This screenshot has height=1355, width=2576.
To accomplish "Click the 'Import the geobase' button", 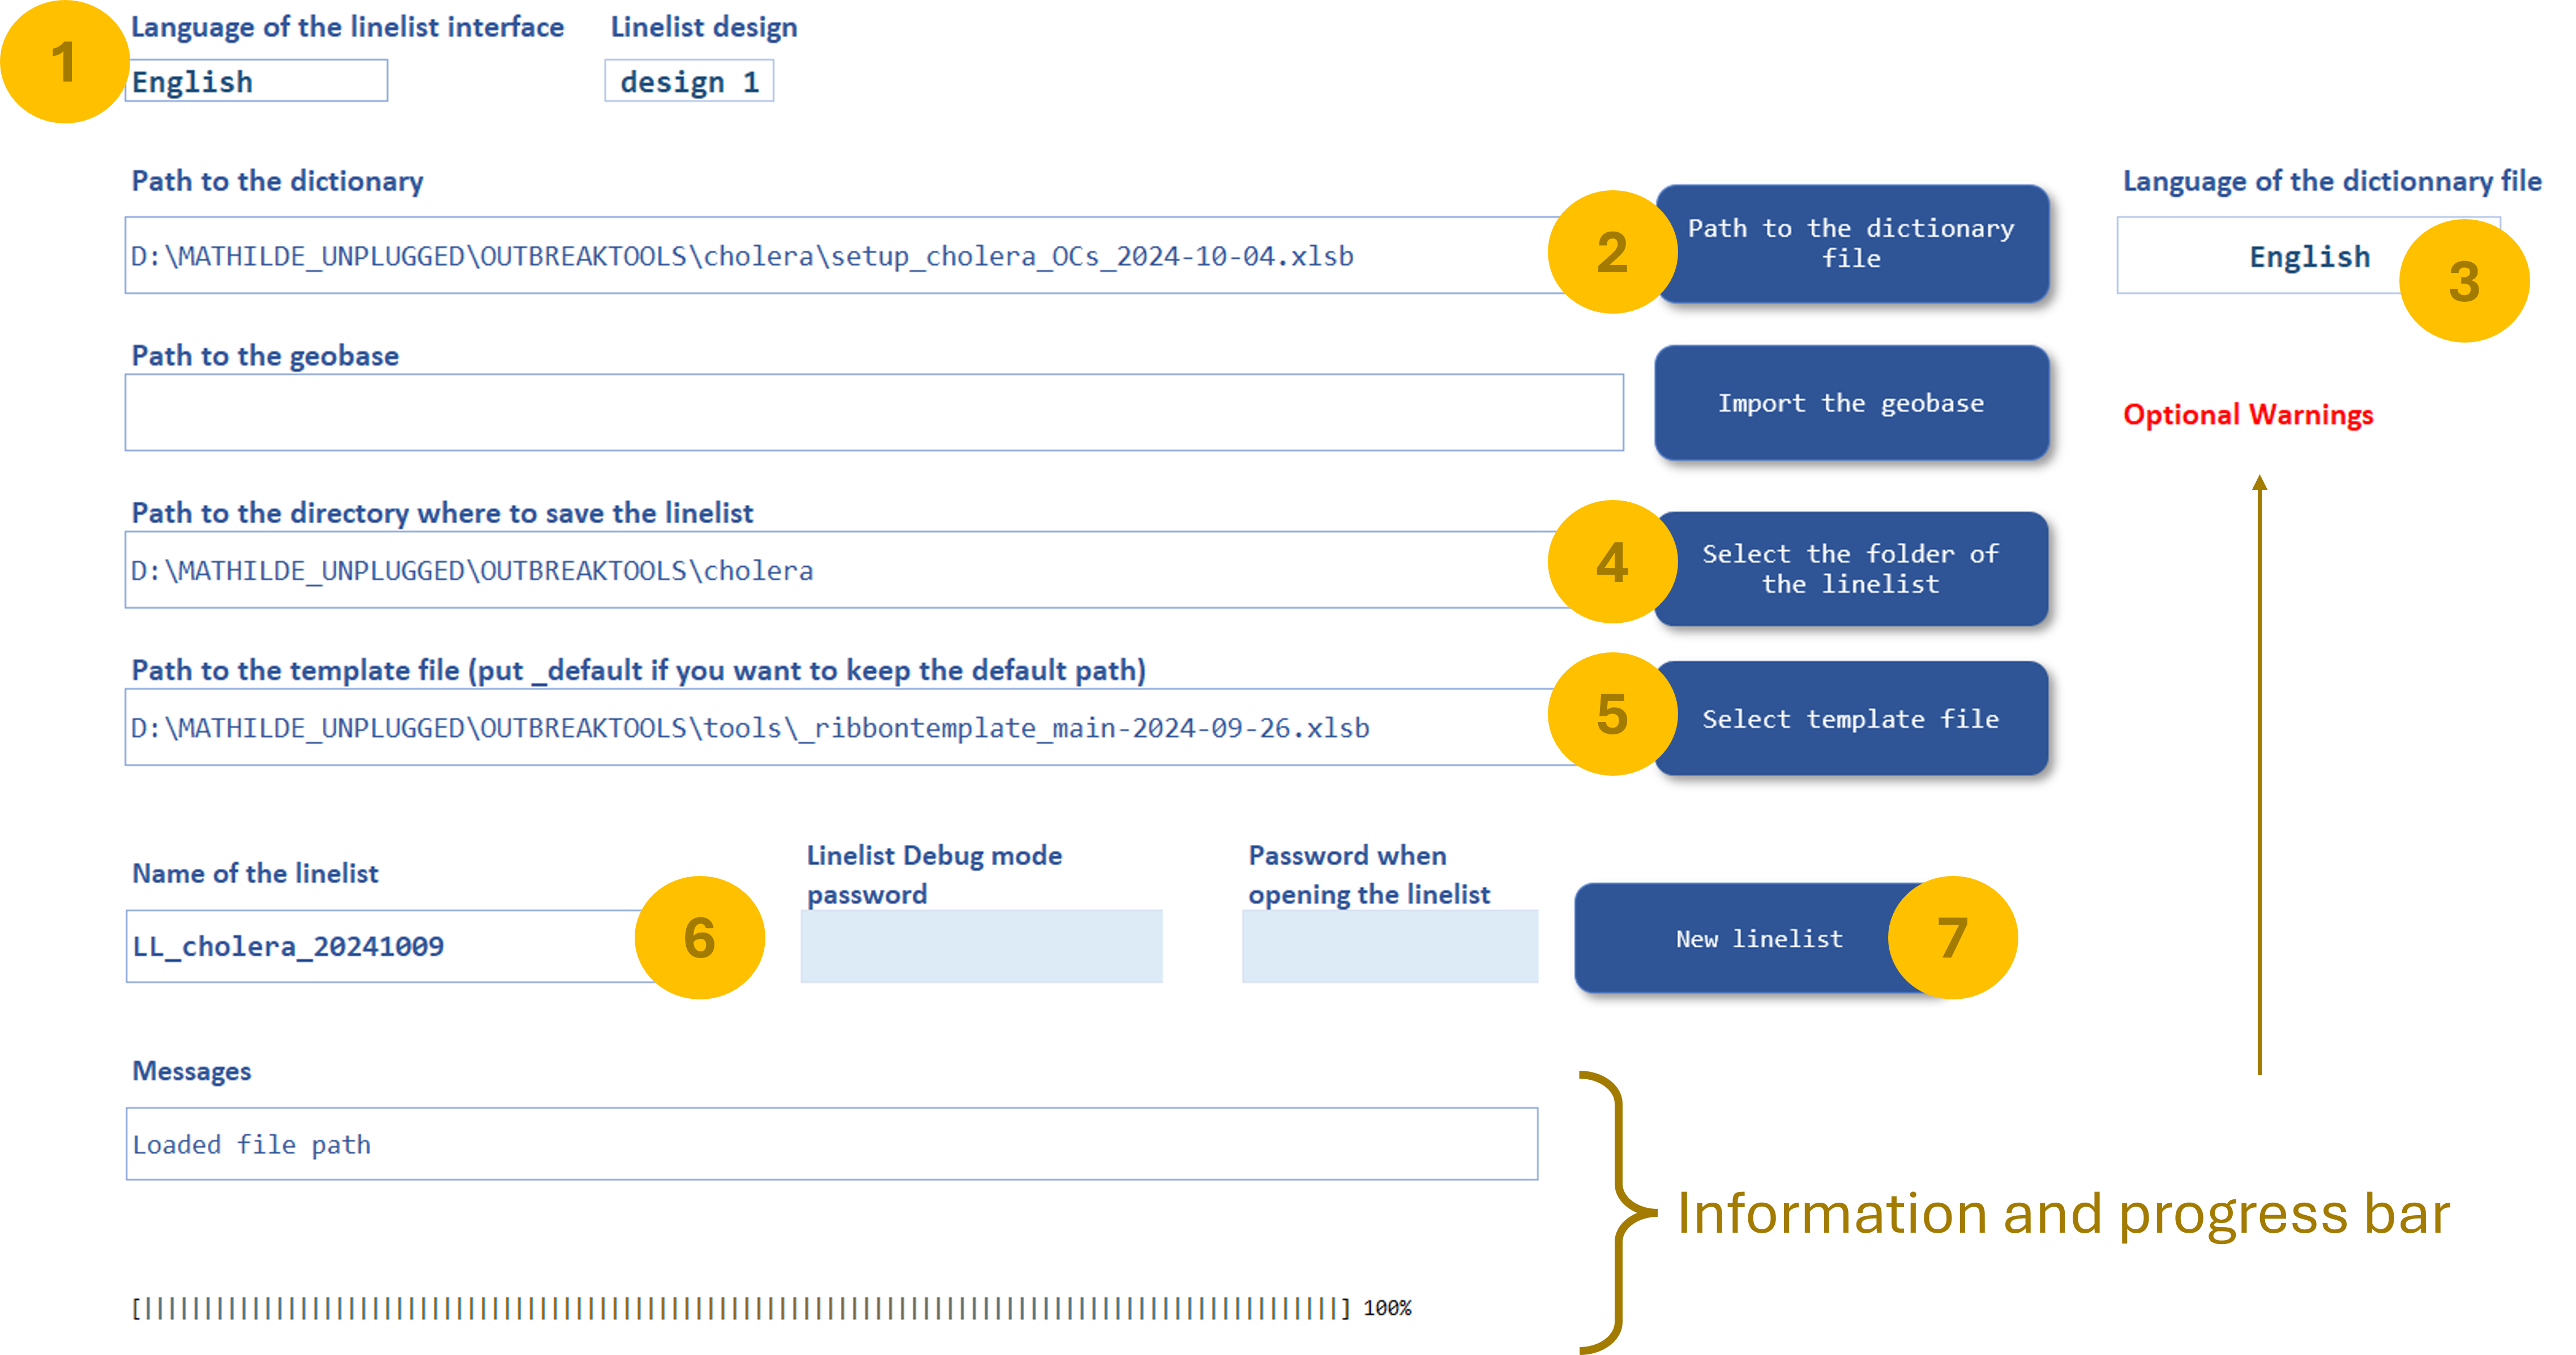I will 1851,403.
